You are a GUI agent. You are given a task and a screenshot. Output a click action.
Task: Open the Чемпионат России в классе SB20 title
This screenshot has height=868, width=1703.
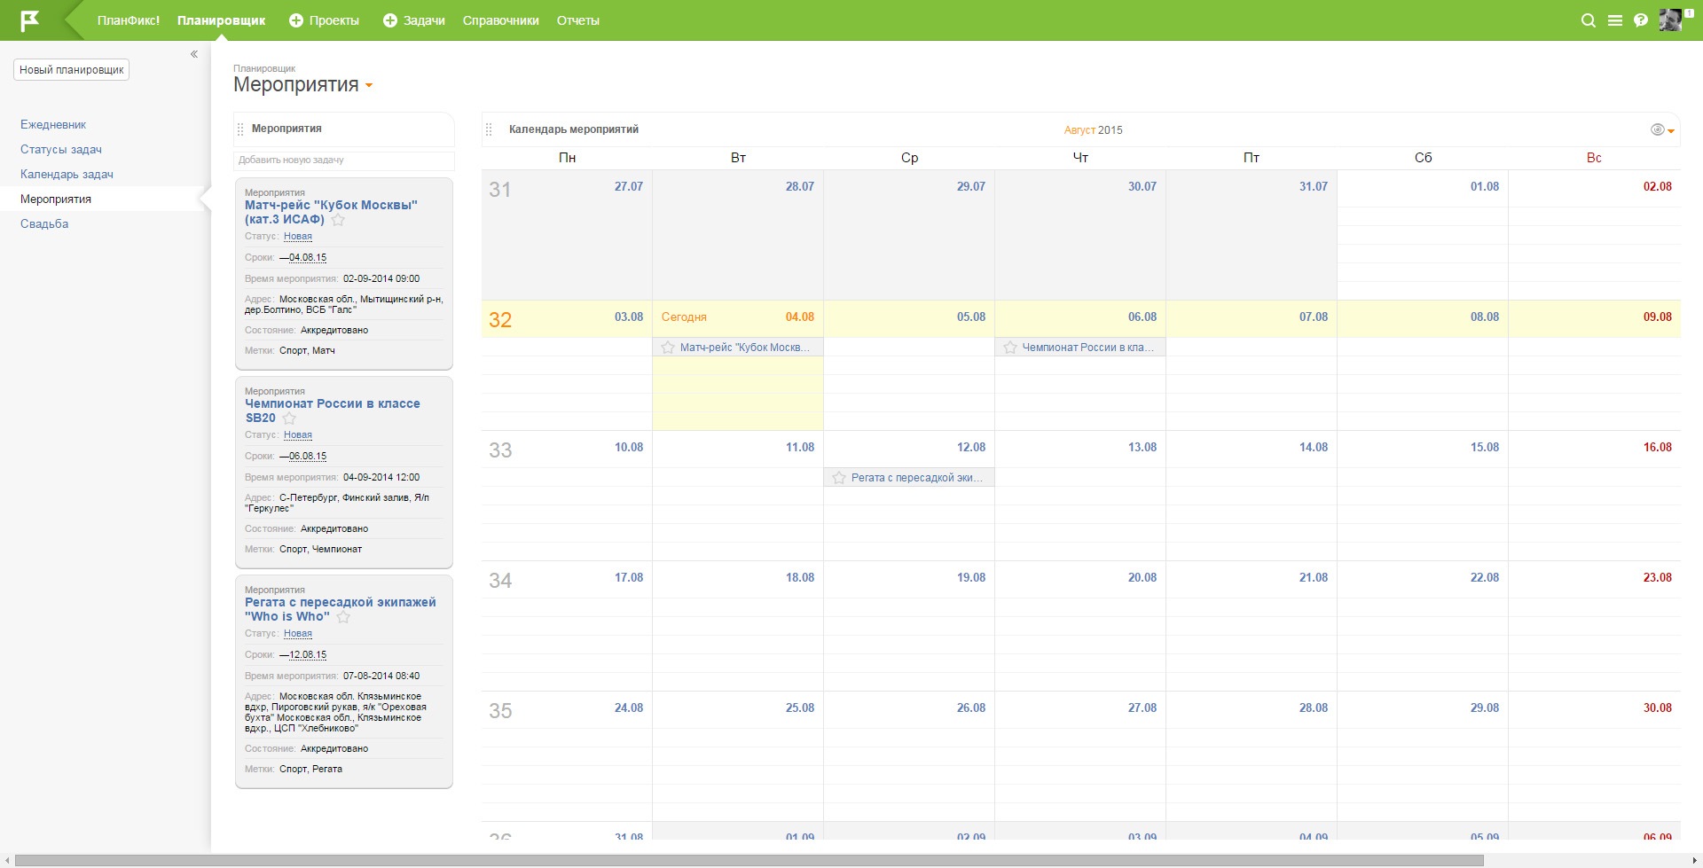333,411
